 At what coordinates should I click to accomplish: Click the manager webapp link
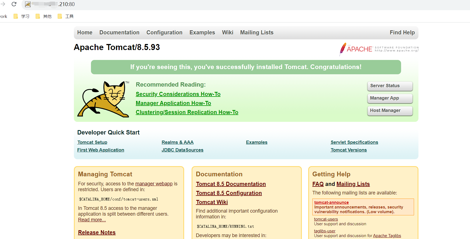pyautogui.click(x=154, y=184)
